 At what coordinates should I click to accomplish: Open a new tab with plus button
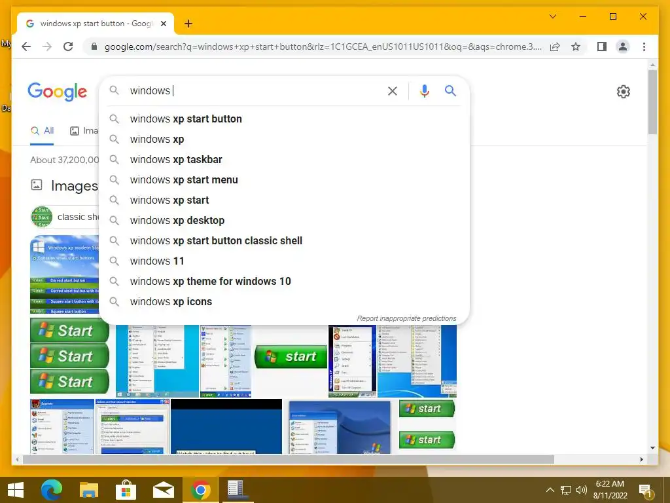(x=188, y=24)
